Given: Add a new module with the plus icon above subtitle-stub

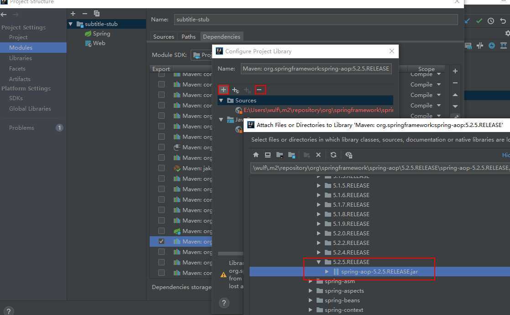Looking at the screenshot, I should (x=73, y=14).
